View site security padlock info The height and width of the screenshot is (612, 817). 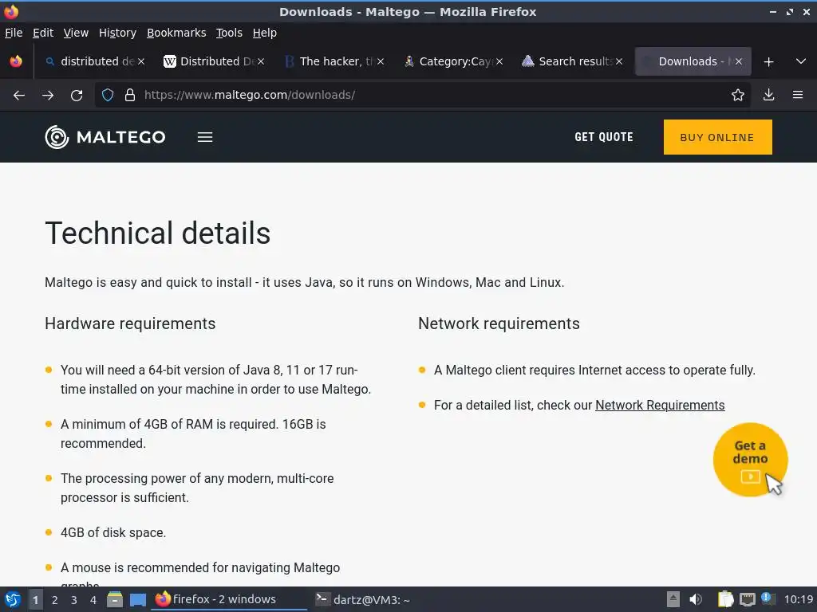(130, 96)
